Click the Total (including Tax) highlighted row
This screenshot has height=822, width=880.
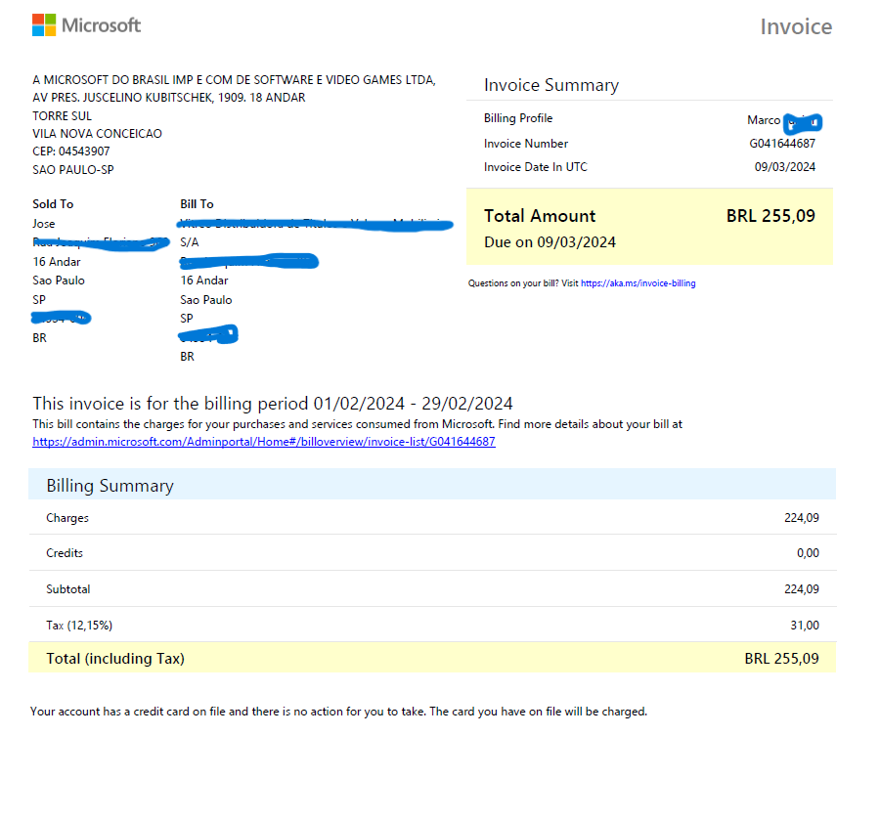(432, 658)
